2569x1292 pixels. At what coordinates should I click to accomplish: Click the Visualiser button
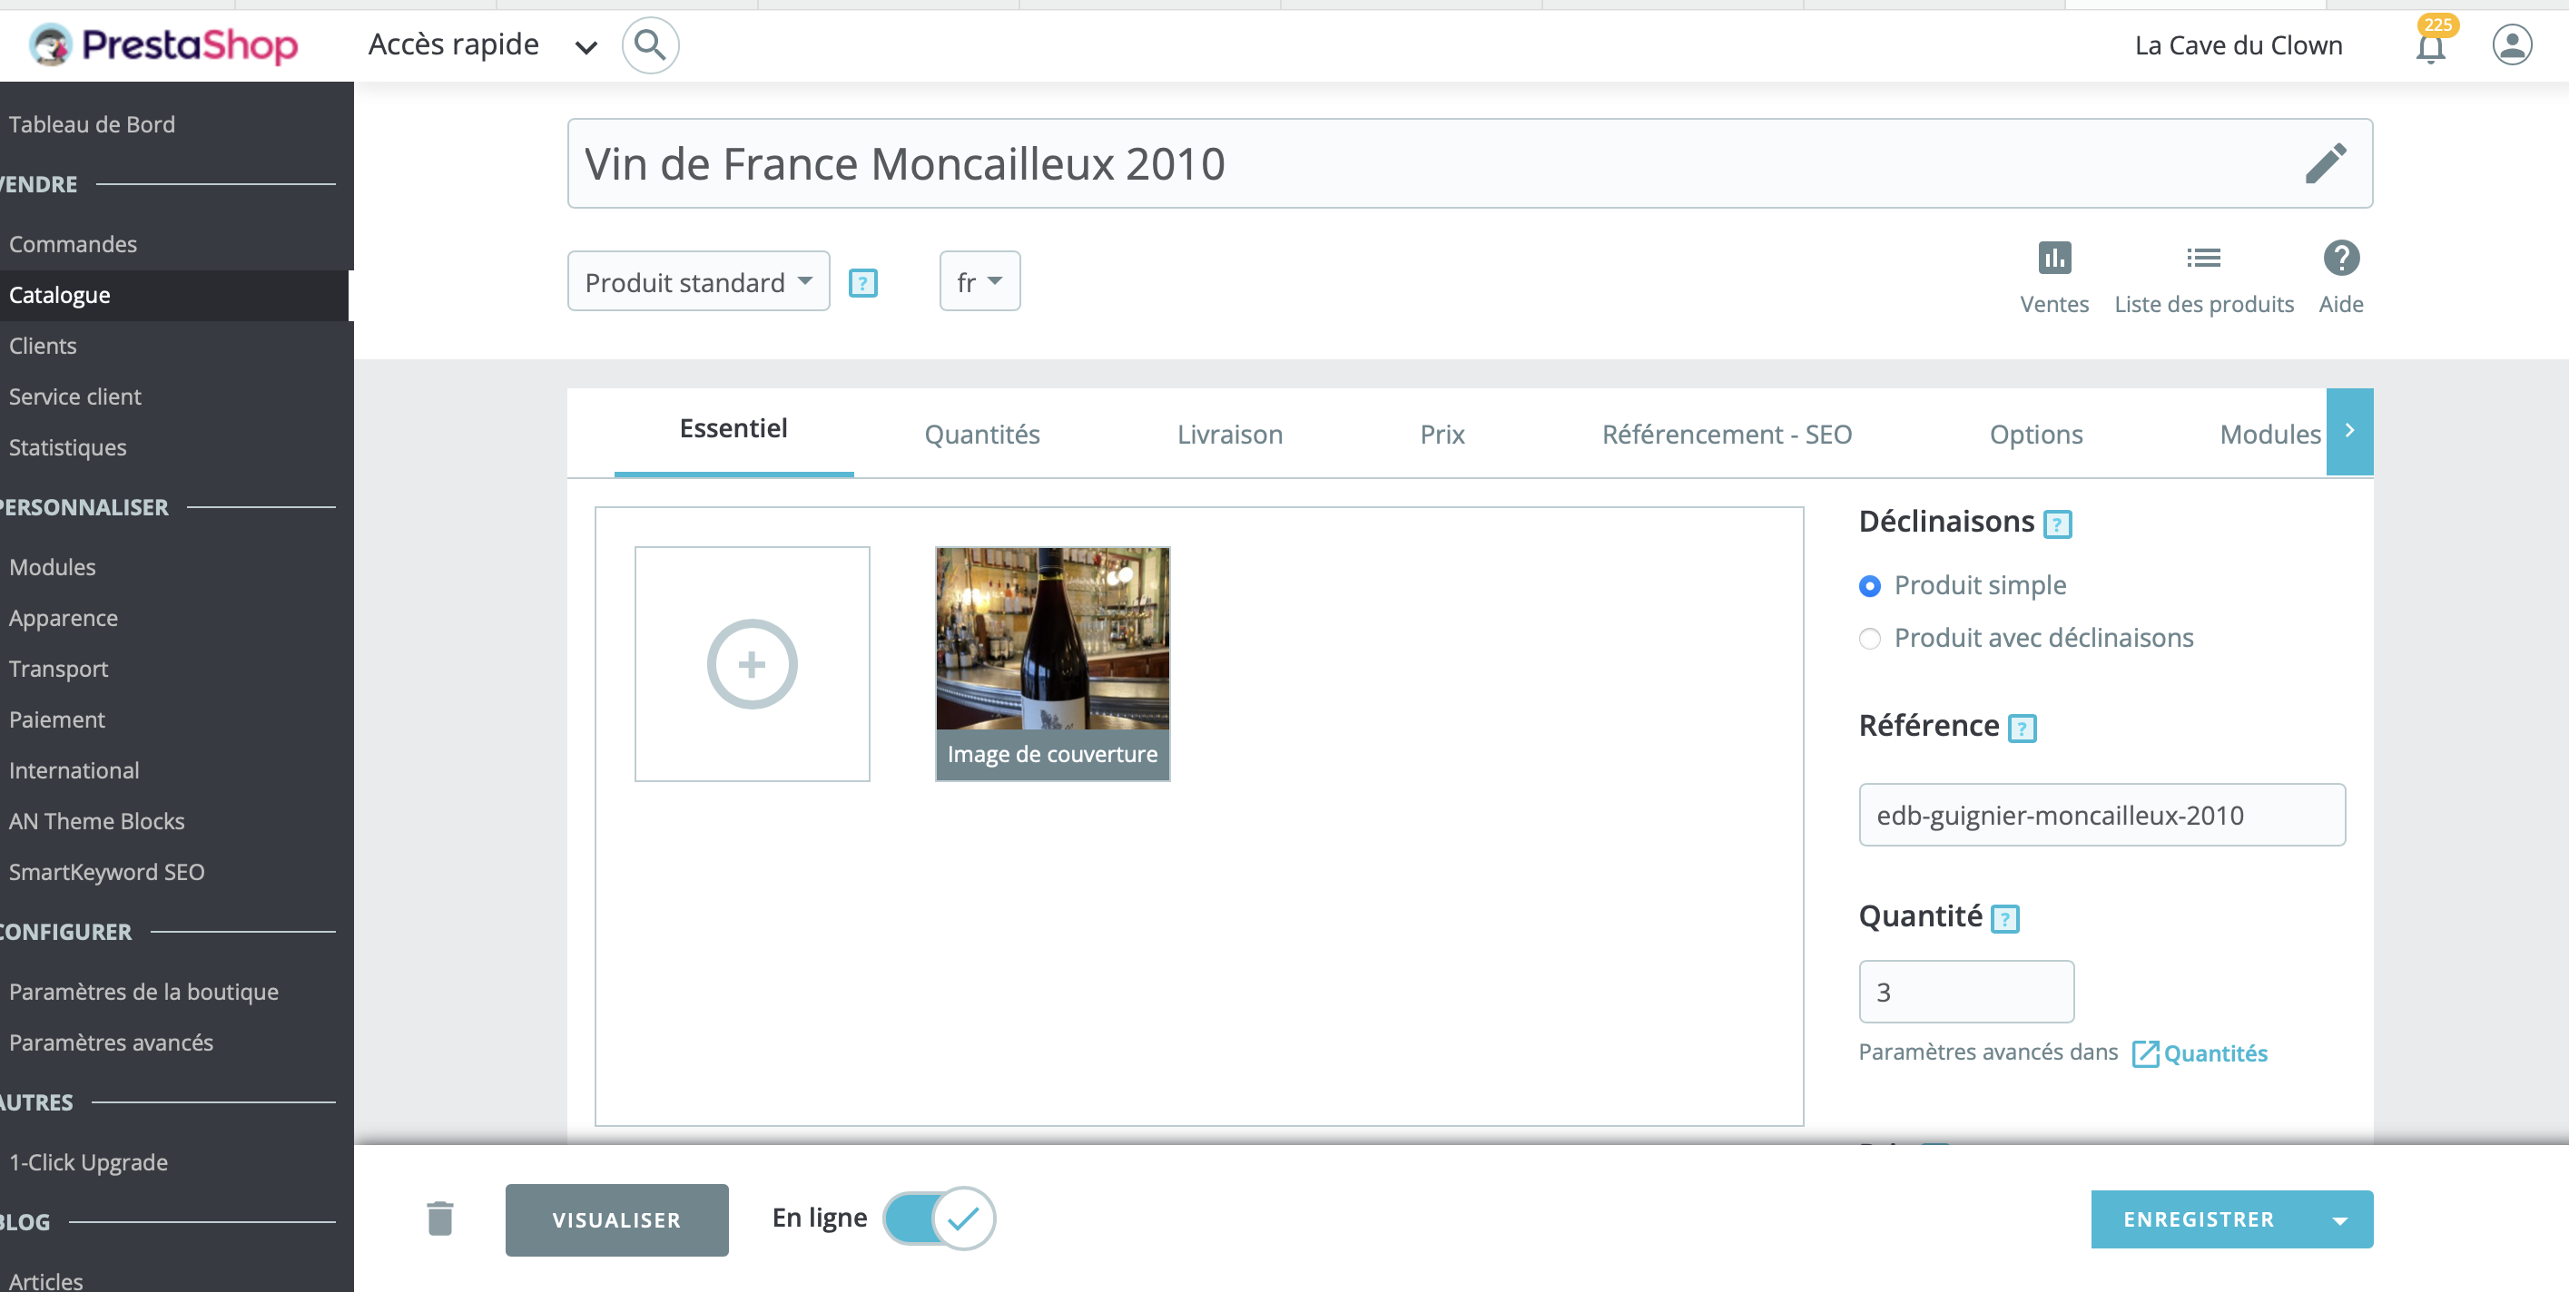click(x=616, y=1219)
